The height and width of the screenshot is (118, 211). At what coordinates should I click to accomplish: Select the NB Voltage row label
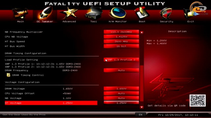coord(13,98)
